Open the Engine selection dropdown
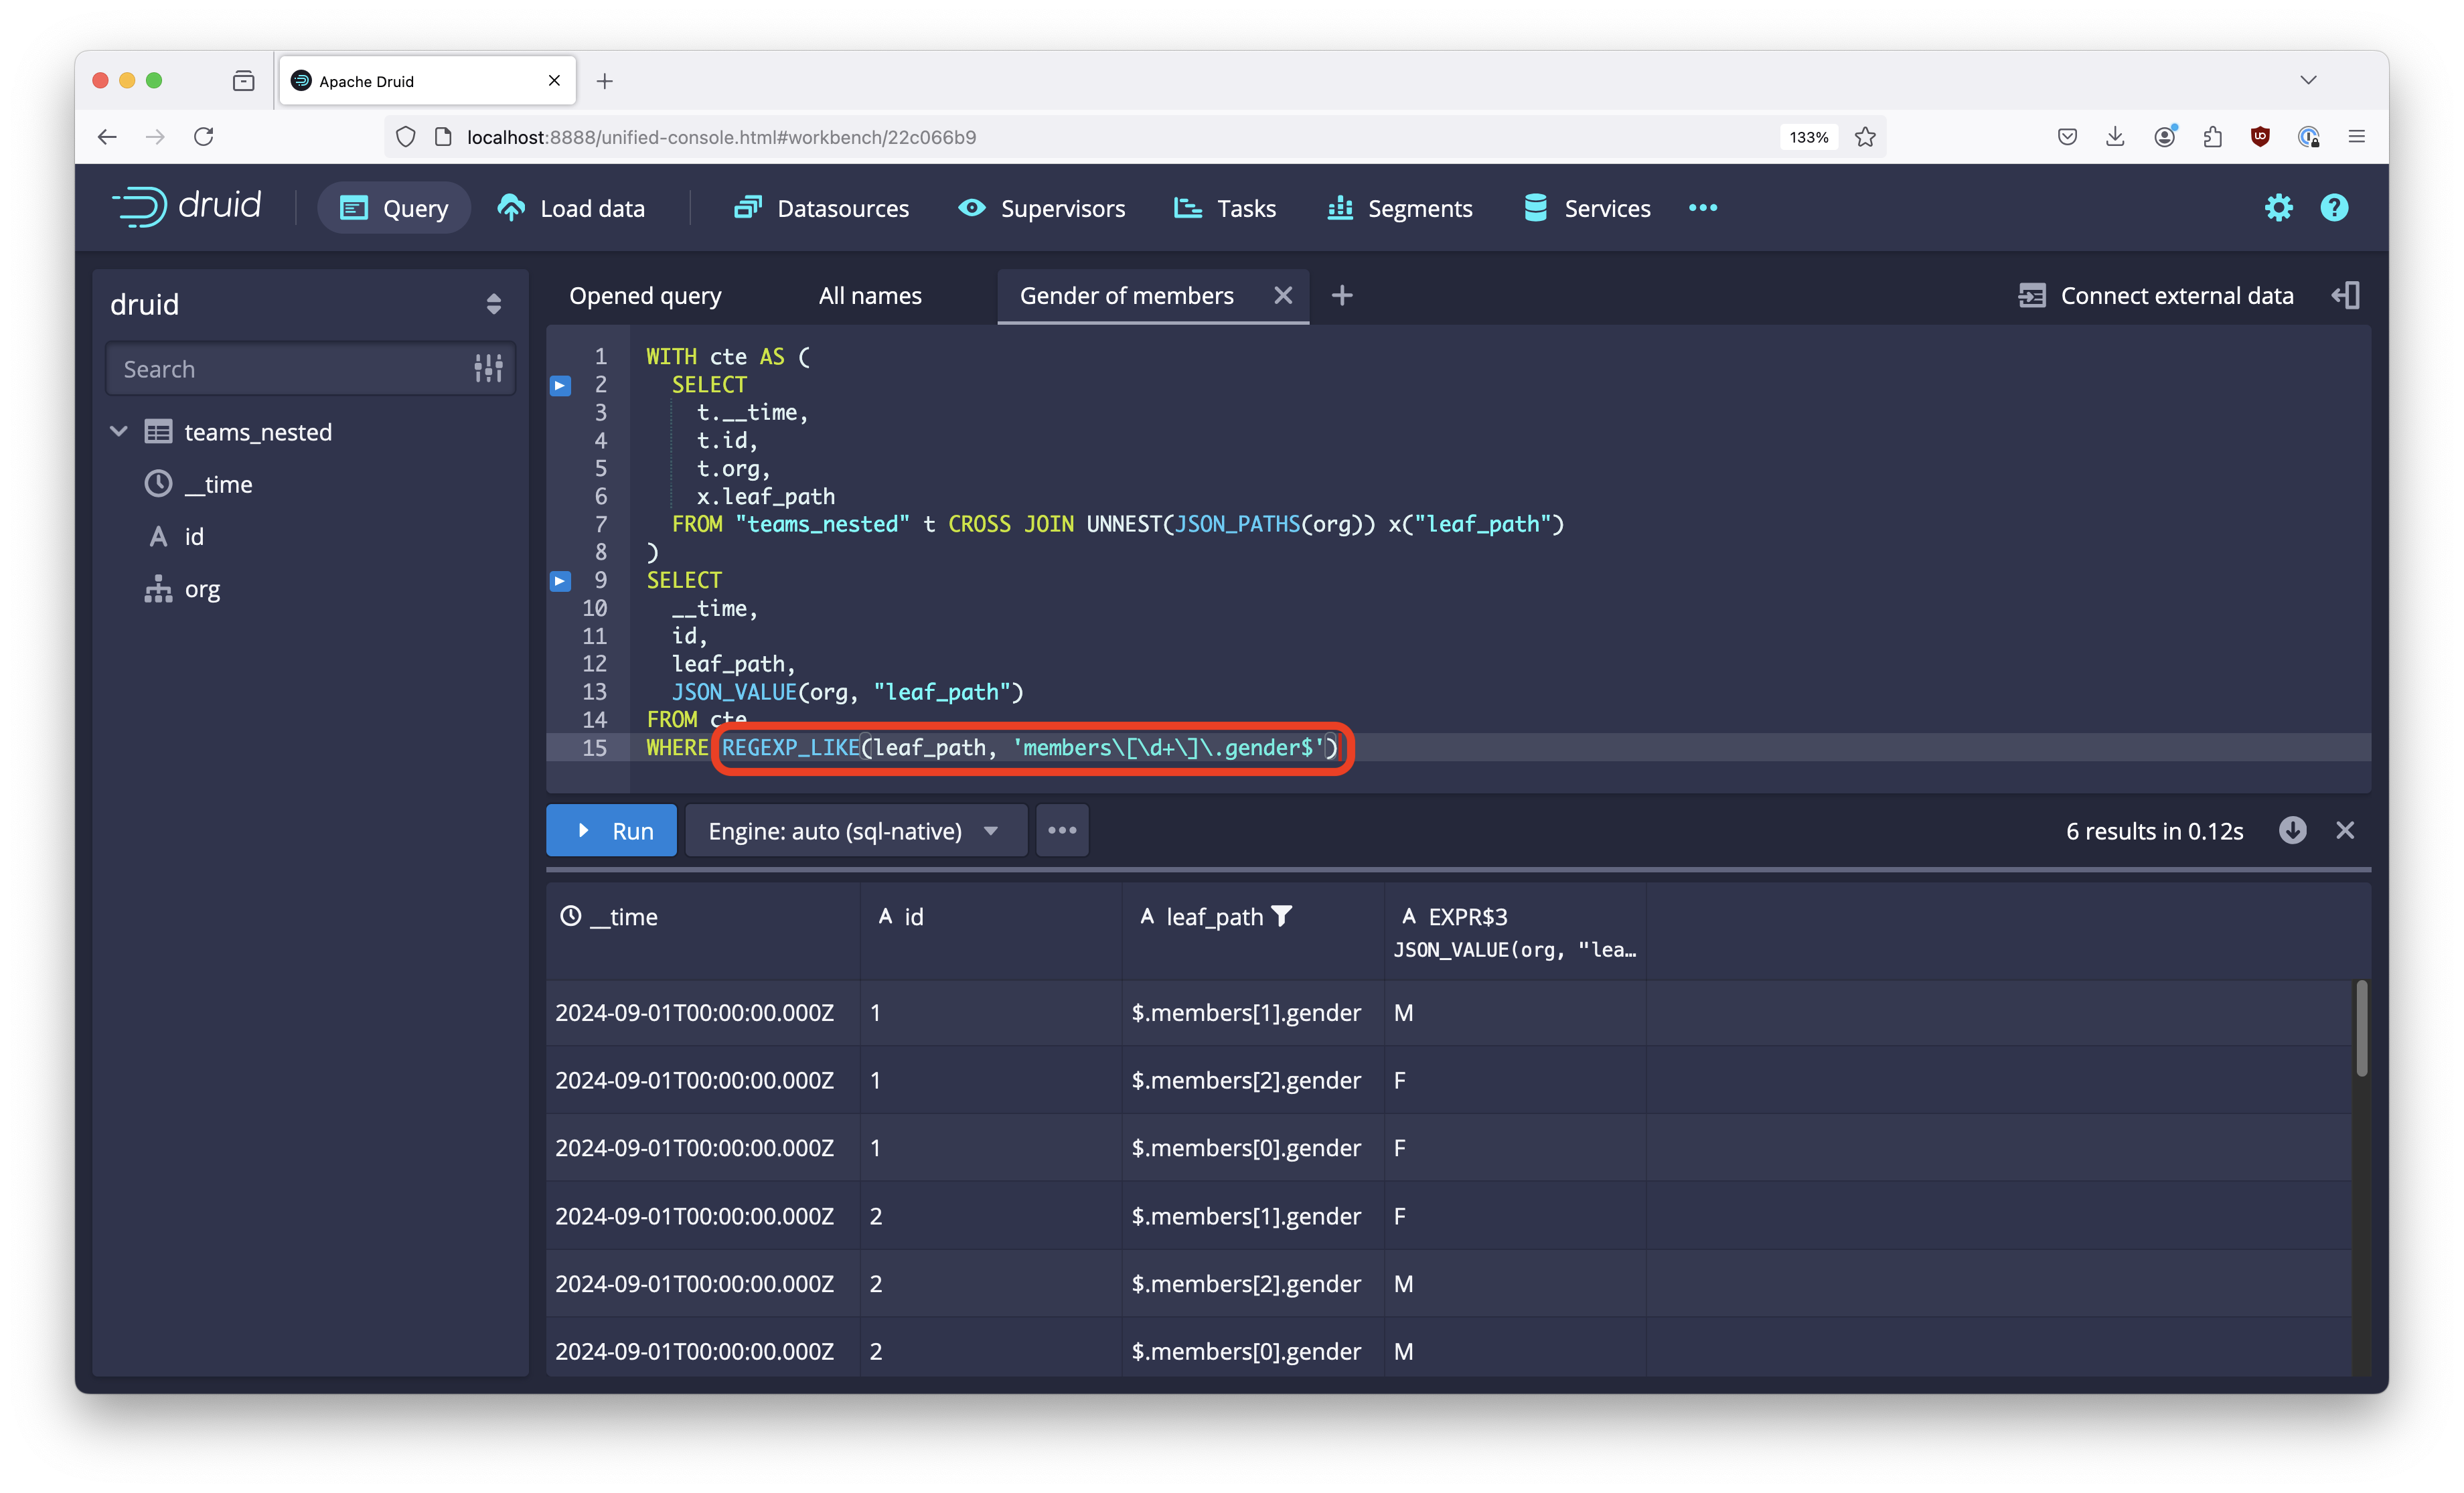The width and height of the screenshot is (2464, 1493). pos(855,830)
